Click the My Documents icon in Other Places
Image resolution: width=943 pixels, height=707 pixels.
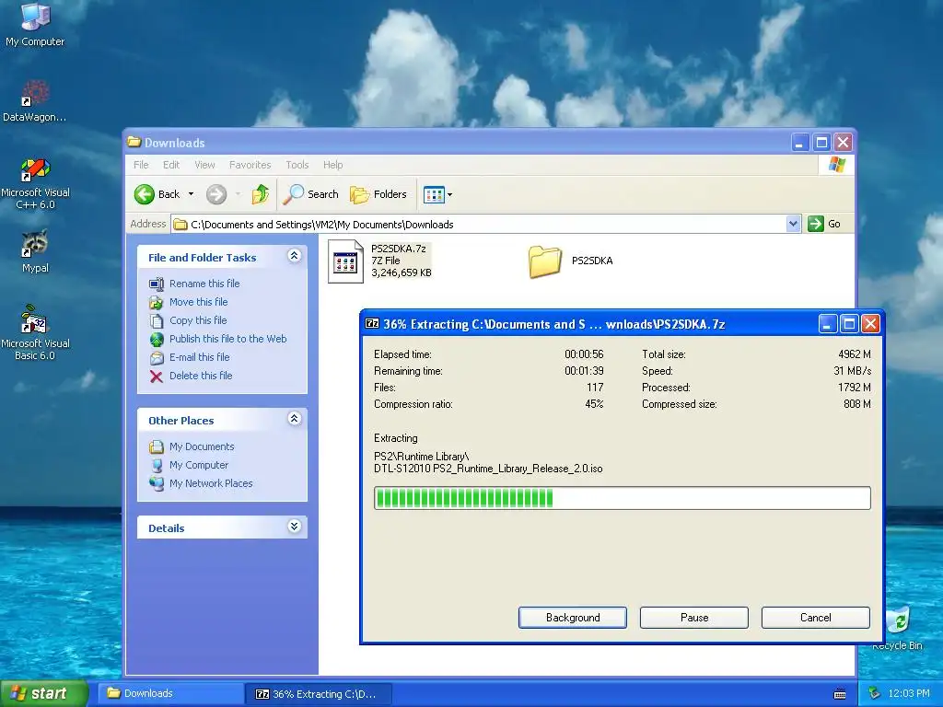pos(157,446)
